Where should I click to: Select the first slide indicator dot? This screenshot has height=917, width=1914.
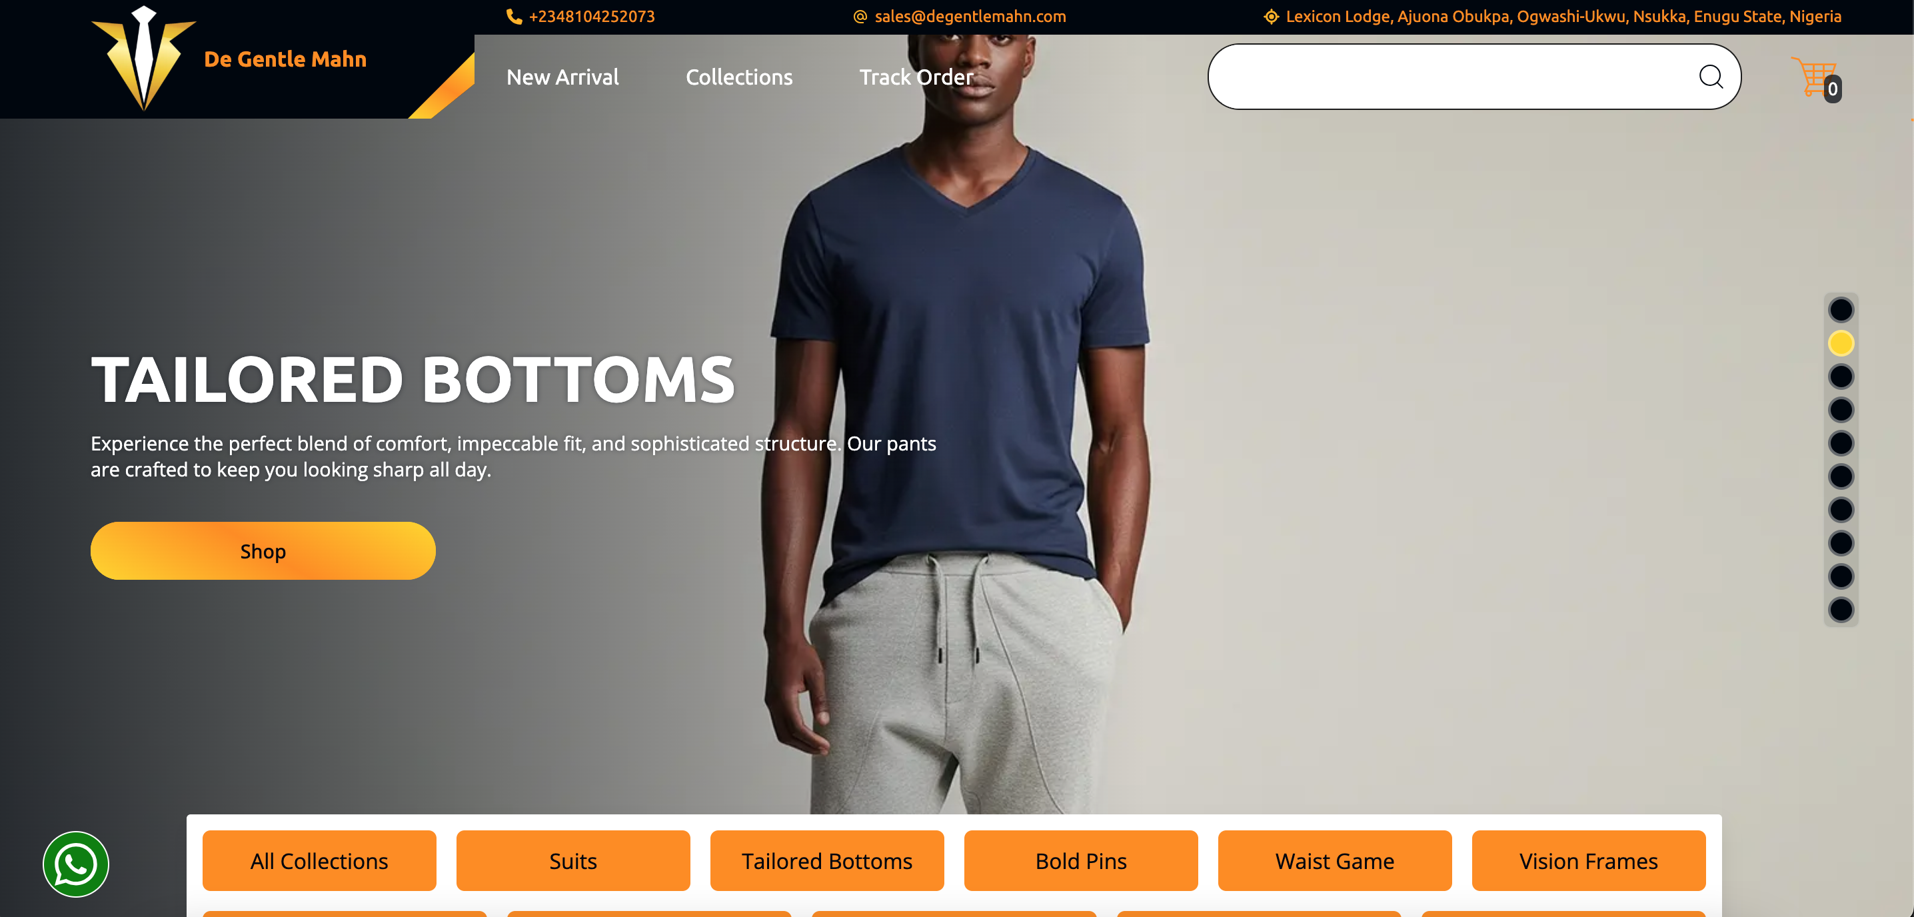1841,310
